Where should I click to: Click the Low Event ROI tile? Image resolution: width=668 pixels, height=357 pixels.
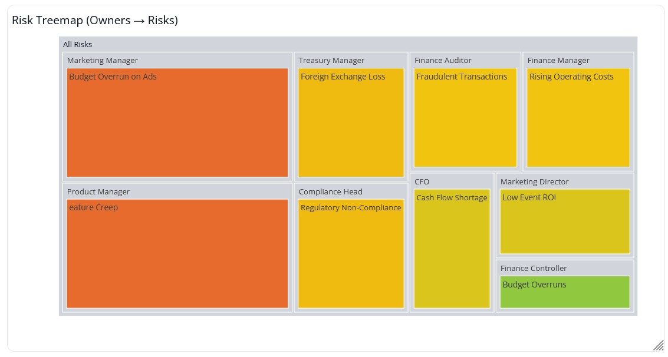point(564,221)
